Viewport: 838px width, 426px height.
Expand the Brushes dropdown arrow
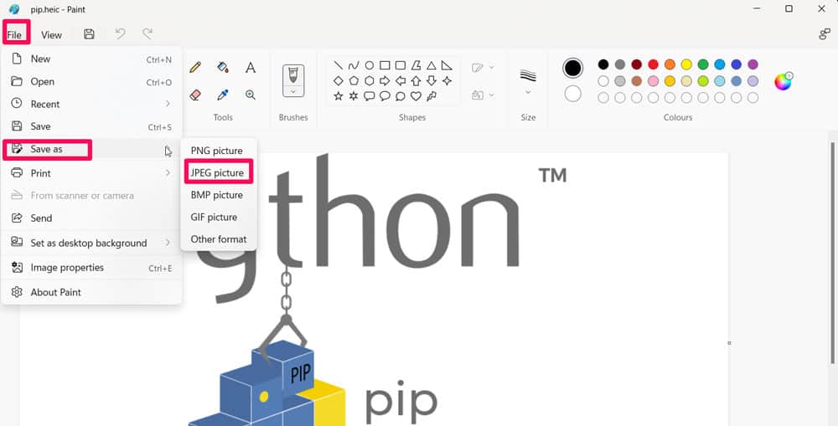tap(292, 92)
